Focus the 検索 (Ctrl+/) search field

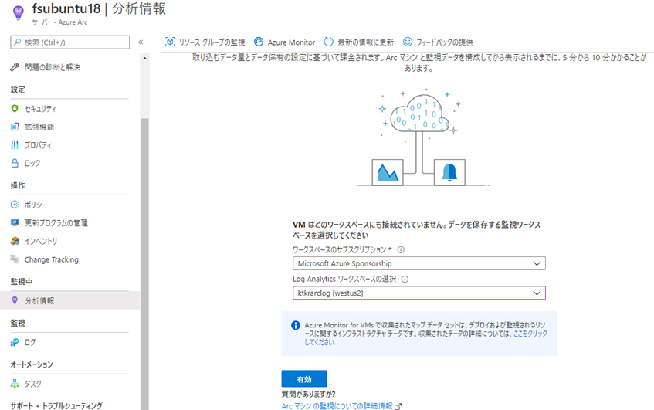pyautogui.click(x=70, y=42)
